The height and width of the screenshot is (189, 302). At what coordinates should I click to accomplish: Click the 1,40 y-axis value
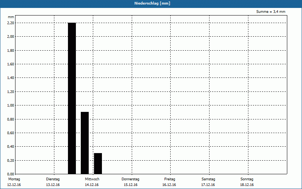pyautogui.click(x=11, y=78)
